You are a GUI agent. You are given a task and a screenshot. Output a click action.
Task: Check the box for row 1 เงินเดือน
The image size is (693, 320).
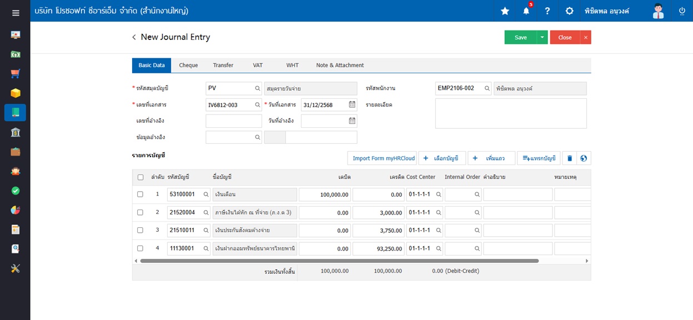[x=140, y=194]
